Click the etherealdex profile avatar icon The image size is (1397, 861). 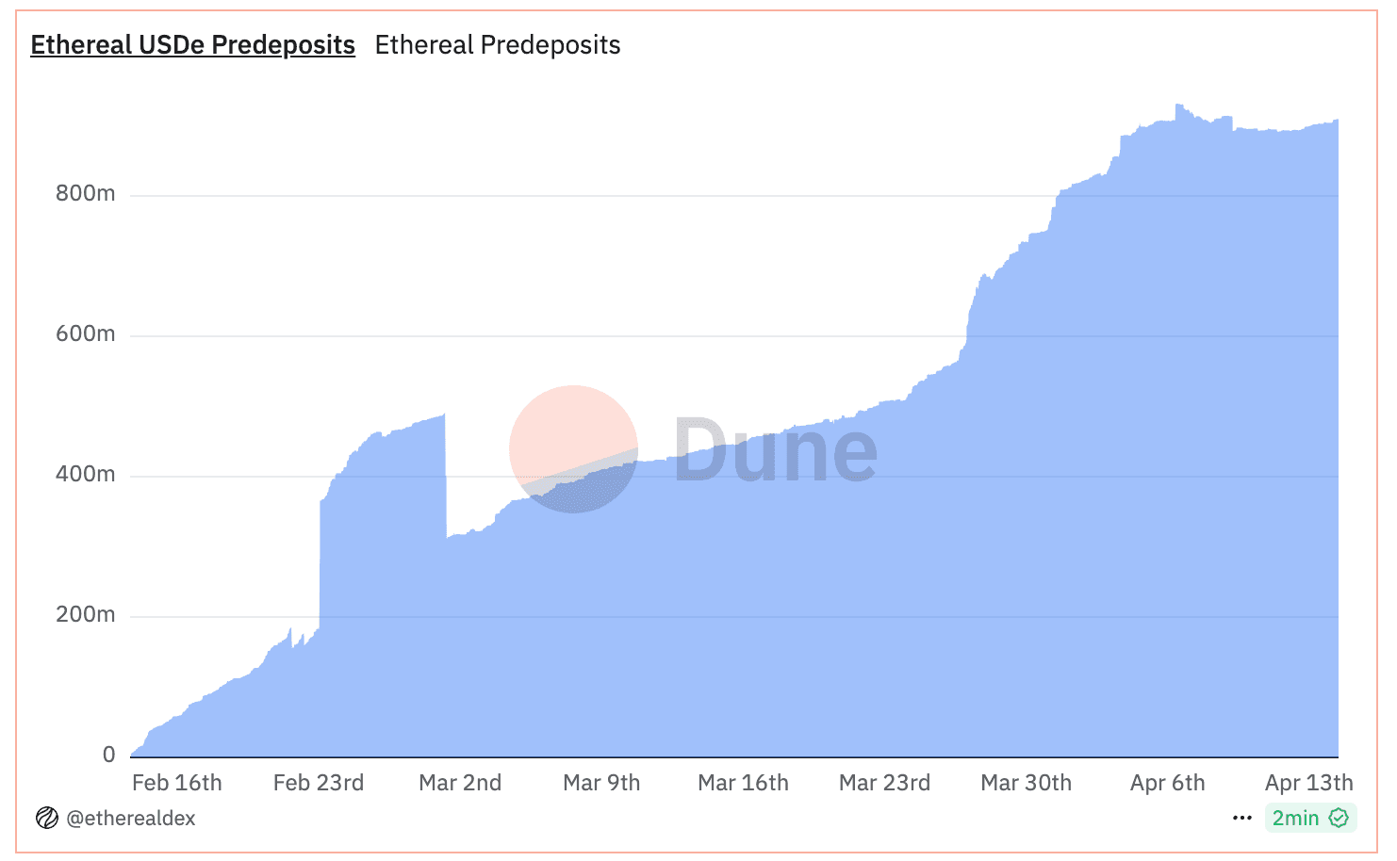pos(46,818)
